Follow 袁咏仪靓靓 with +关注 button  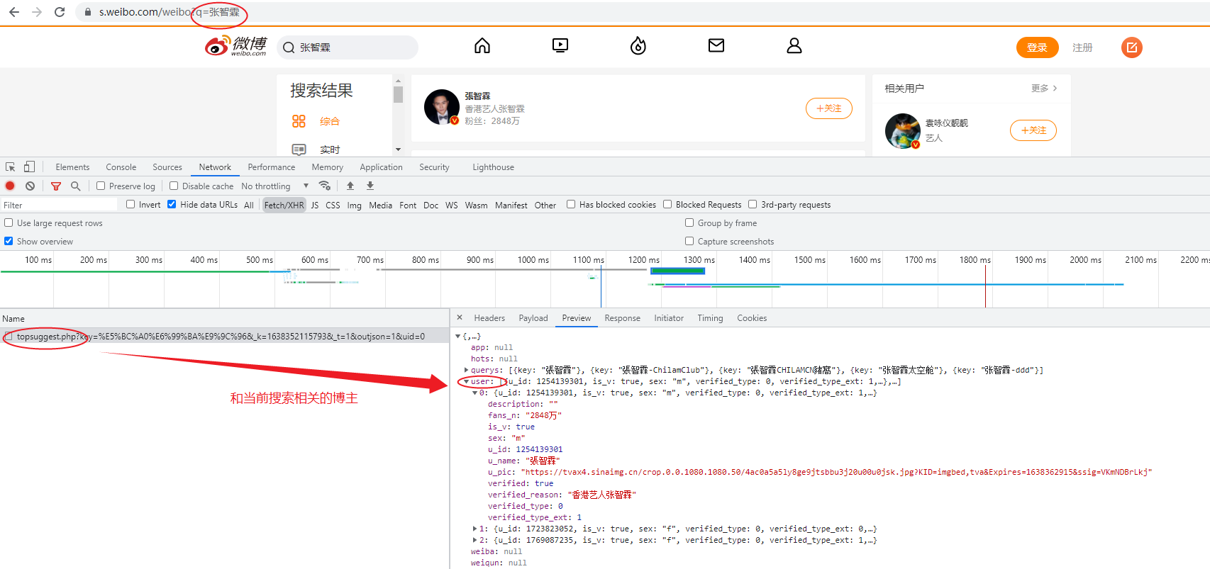coord(1033,130)
